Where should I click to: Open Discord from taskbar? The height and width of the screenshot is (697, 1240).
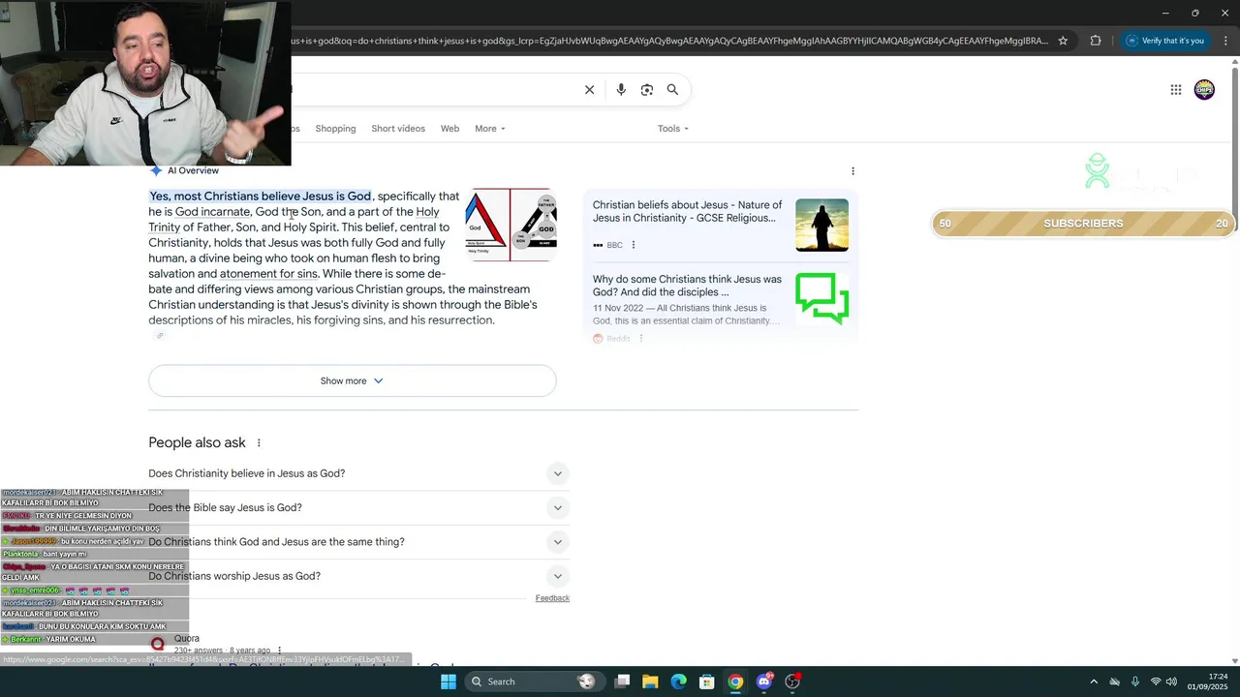[x=764, y=682]
